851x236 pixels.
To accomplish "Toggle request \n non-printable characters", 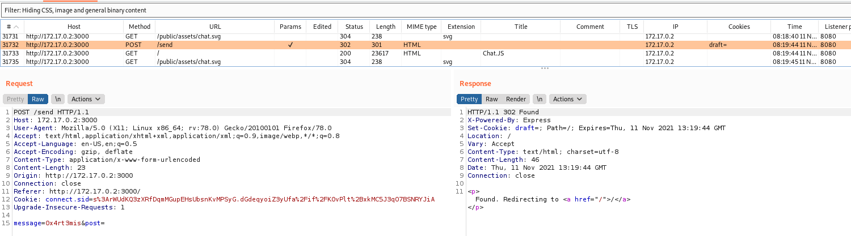I will [x=57, y=99].
